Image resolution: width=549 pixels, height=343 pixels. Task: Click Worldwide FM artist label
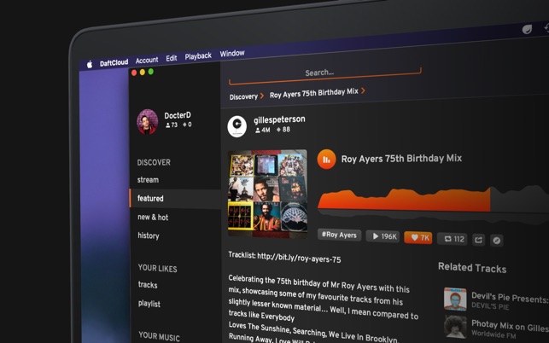point(494,334)
